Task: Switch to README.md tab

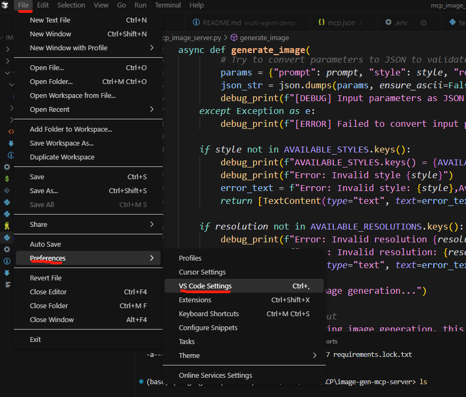Action: coord(248,22)
